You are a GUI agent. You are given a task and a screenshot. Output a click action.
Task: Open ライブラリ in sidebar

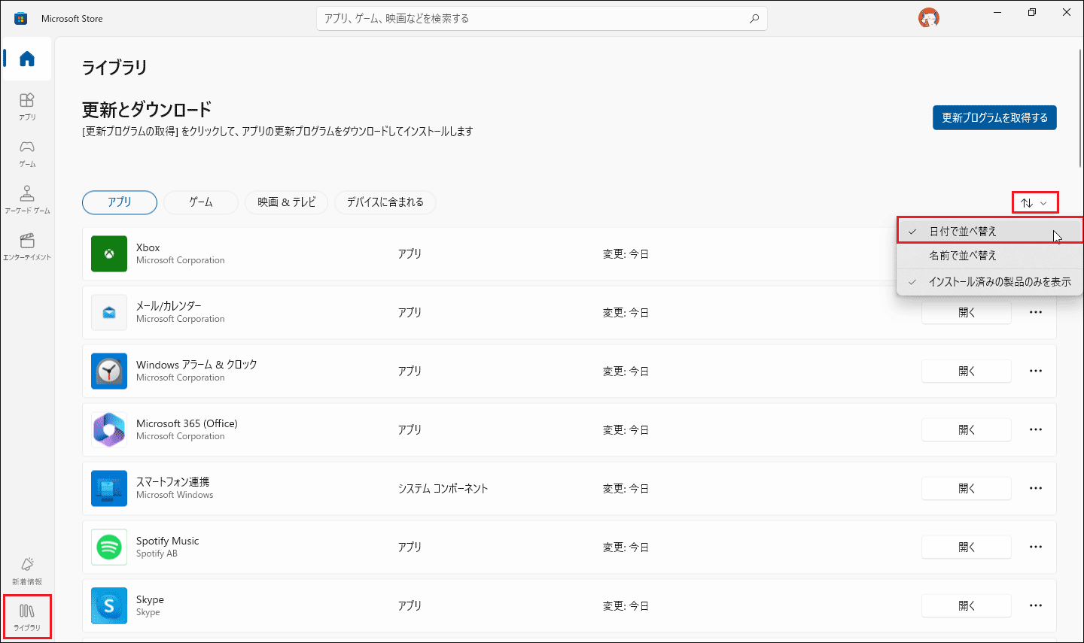click(27, 617)
